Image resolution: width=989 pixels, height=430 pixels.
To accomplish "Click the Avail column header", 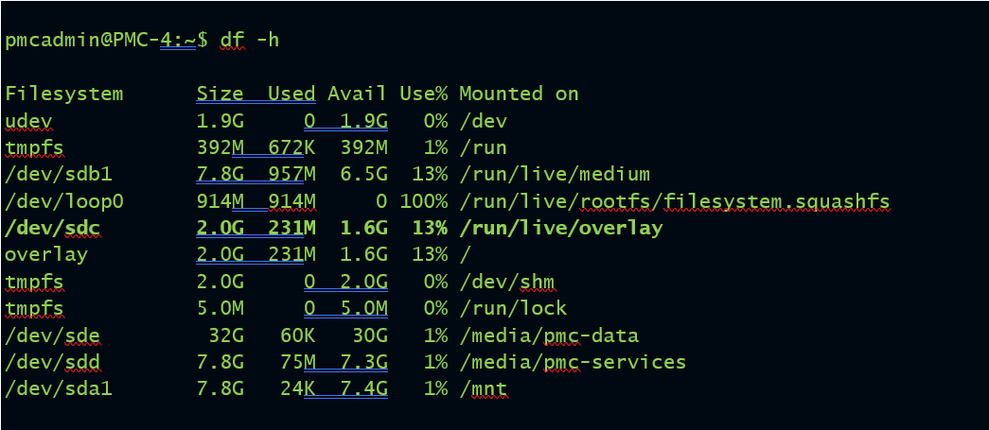I will point(357,94).
